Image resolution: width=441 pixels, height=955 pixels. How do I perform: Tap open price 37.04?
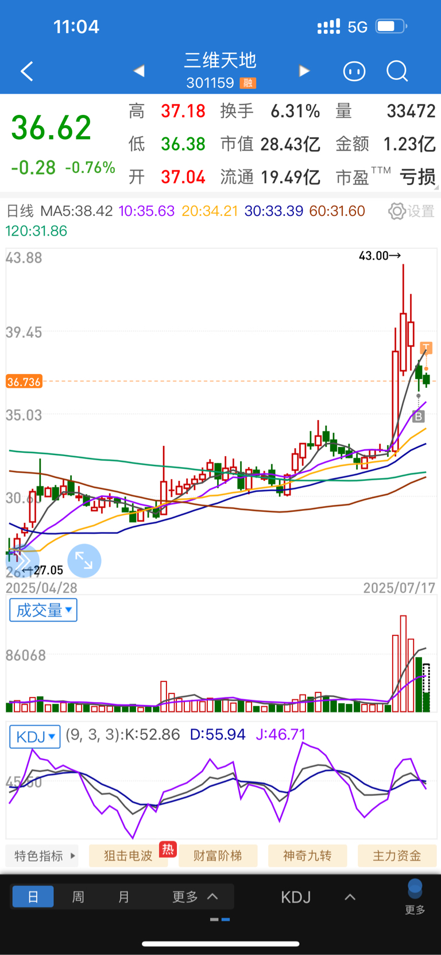(x=183, y=176)
